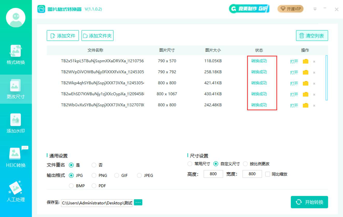Click 打开 for the 258.18KB file
This screenshot has width=343, height=217.
(294, 73)
